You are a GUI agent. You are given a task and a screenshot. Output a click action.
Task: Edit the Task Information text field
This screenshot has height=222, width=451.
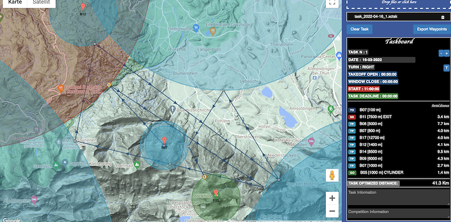pos(399,197)
